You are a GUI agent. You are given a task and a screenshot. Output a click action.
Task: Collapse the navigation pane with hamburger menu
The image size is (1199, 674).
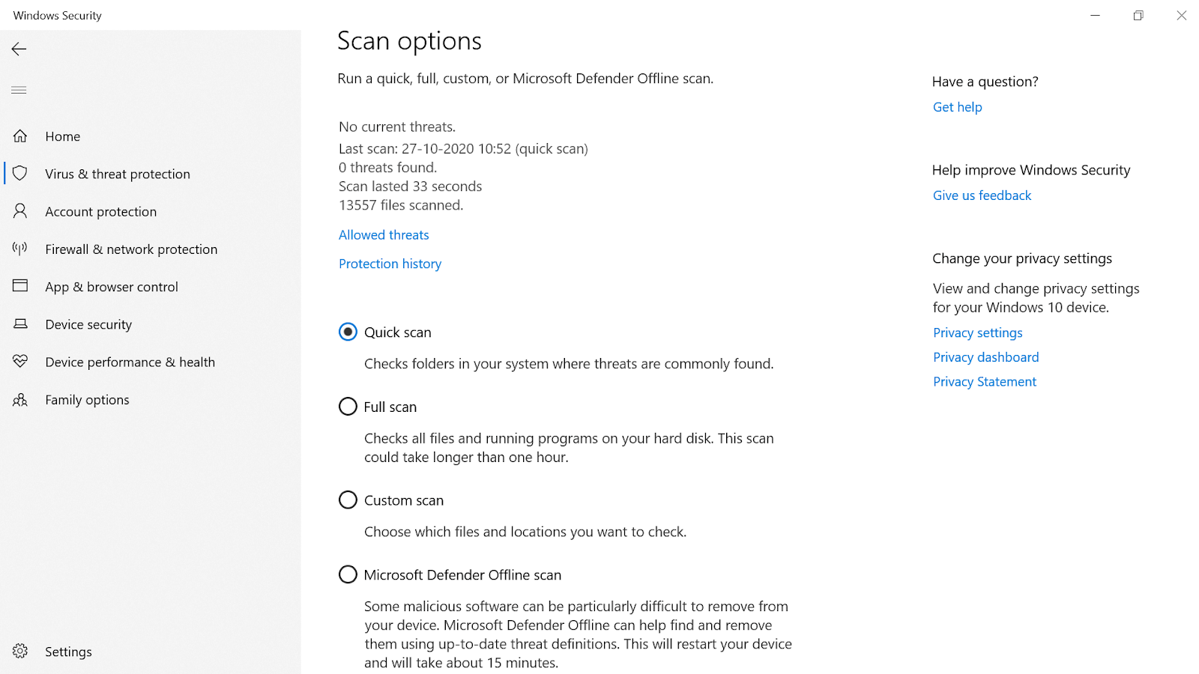[x=18, y=90]
